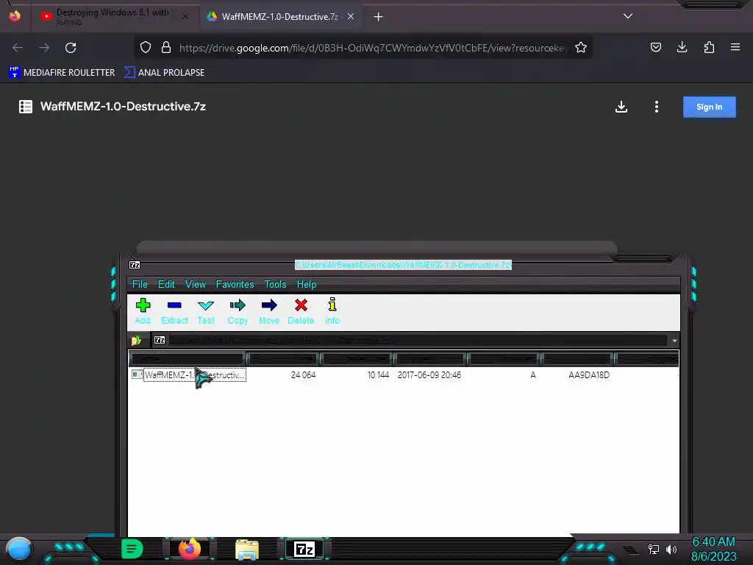Expand the 7-Zip address path dropdown
Image resolution: width=753 pixels, height=565 pixels.
674,341
